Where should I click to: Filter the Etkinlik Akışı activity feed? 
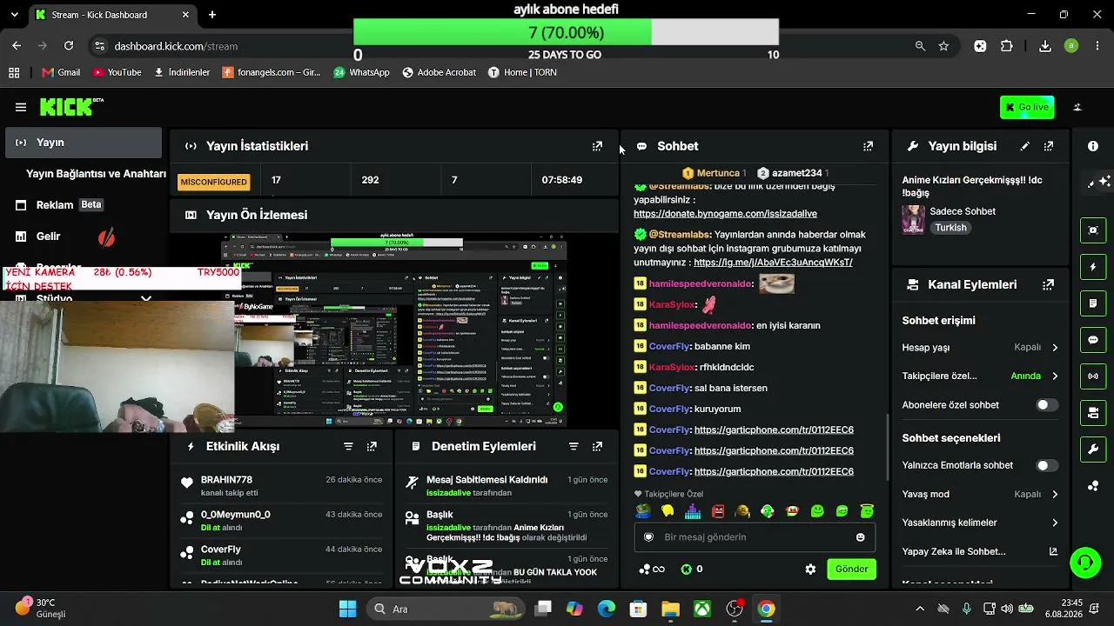point(348,446)
